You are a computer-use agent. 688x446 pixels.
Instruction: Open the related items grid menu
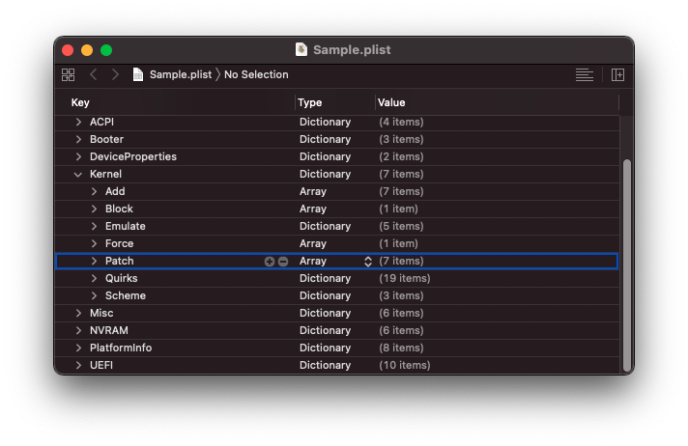(x=68, y=74)
